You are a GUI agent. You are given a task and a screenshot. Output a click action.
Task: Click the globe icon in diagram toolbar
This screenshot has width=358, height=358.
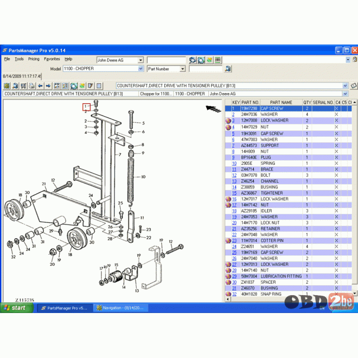[74, 86]
